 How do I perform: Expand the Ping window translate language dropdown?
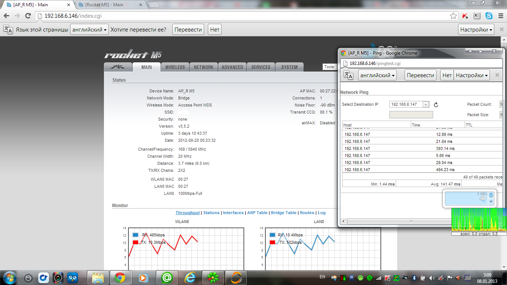point(377,75)
